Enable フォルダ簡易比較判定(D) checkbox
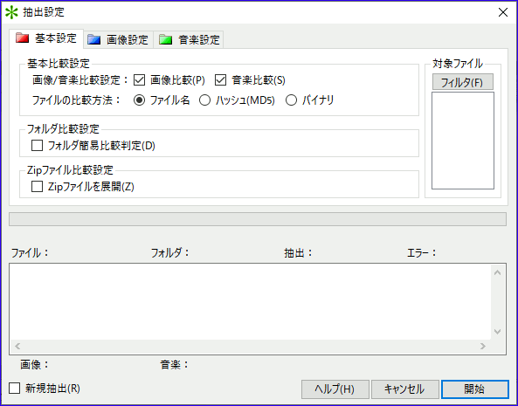The width and height of the screenshot is (518, 406). (x=37, y=146)
